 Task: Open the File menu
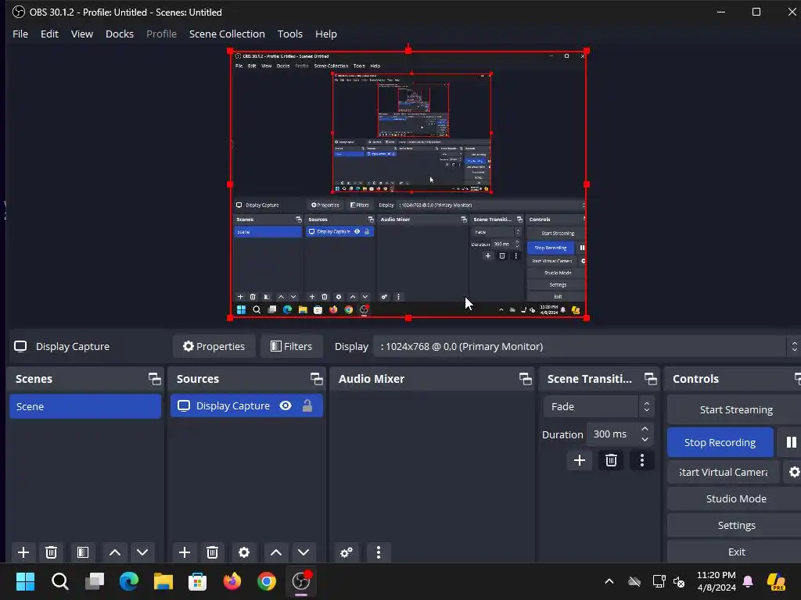[20, 34]
